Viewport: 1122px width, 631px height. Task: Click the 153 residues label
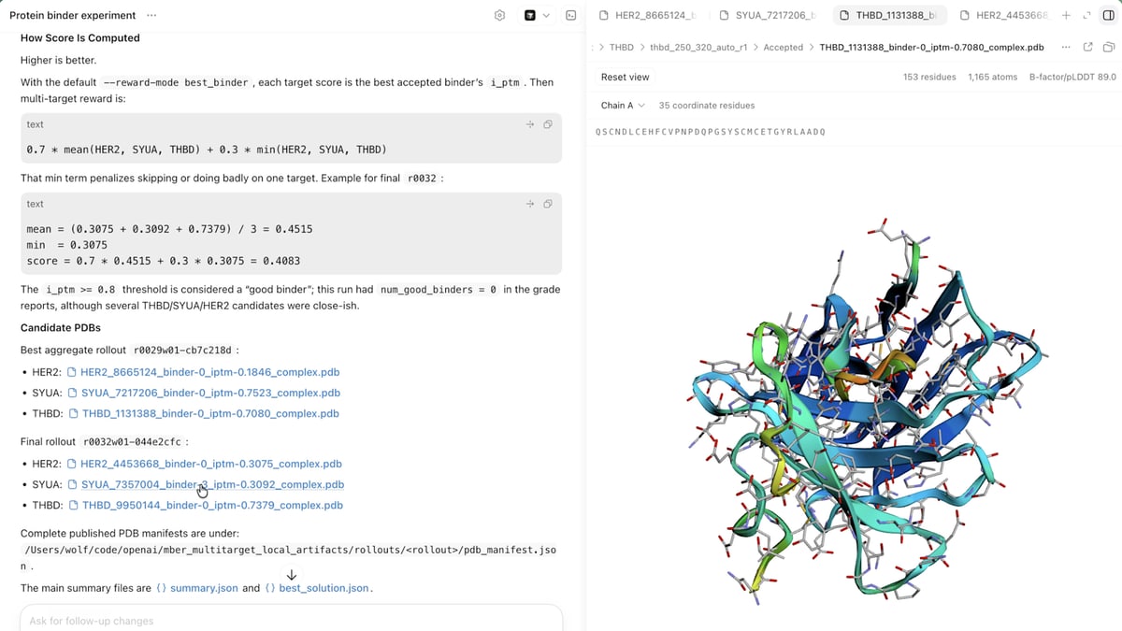[x=929, y=77]
